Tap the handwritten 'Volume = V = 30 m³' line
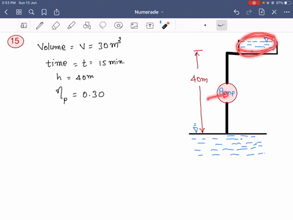The image size is (293, 220). click(79, 45)
